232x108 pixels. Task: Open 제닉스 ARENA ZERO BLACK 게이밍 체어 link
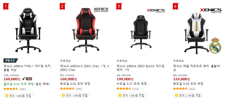coord(141,68)
